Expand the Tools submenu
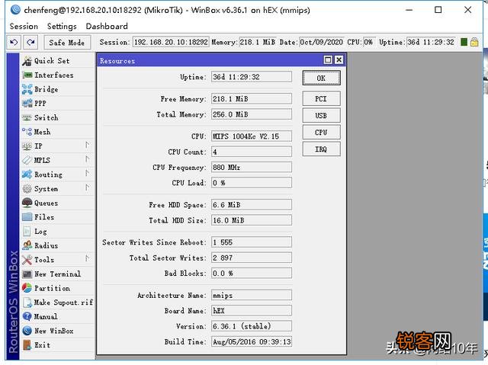This screenshot has width=488, height=365. pos(44,260)
